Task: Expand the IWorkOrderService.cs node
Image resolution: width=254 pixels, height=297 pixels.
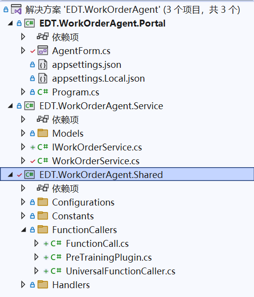Action: 23,147
